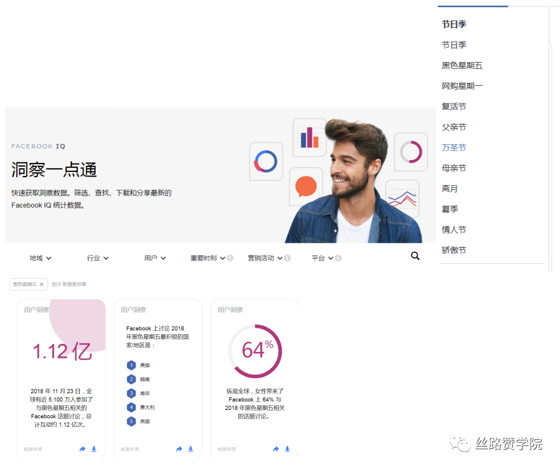Click rank 4 entry 意大利
560x468 pixels.
click(x=141, y=408)
